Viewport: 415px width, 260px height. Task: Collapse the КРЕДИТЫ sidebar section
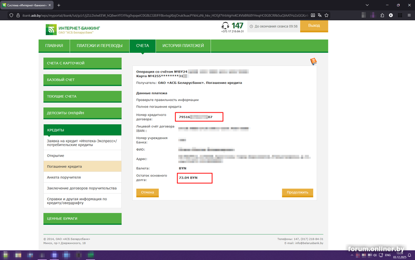point(82,130)
